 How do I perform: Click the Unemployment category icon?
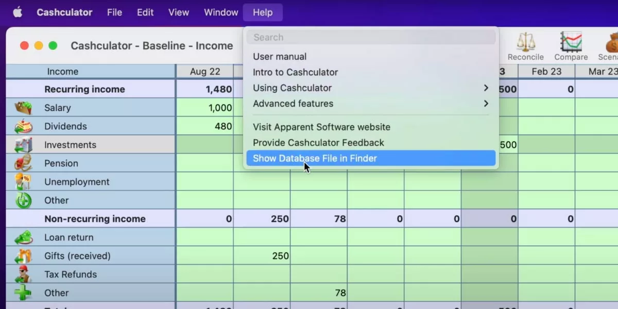point(23,182)
